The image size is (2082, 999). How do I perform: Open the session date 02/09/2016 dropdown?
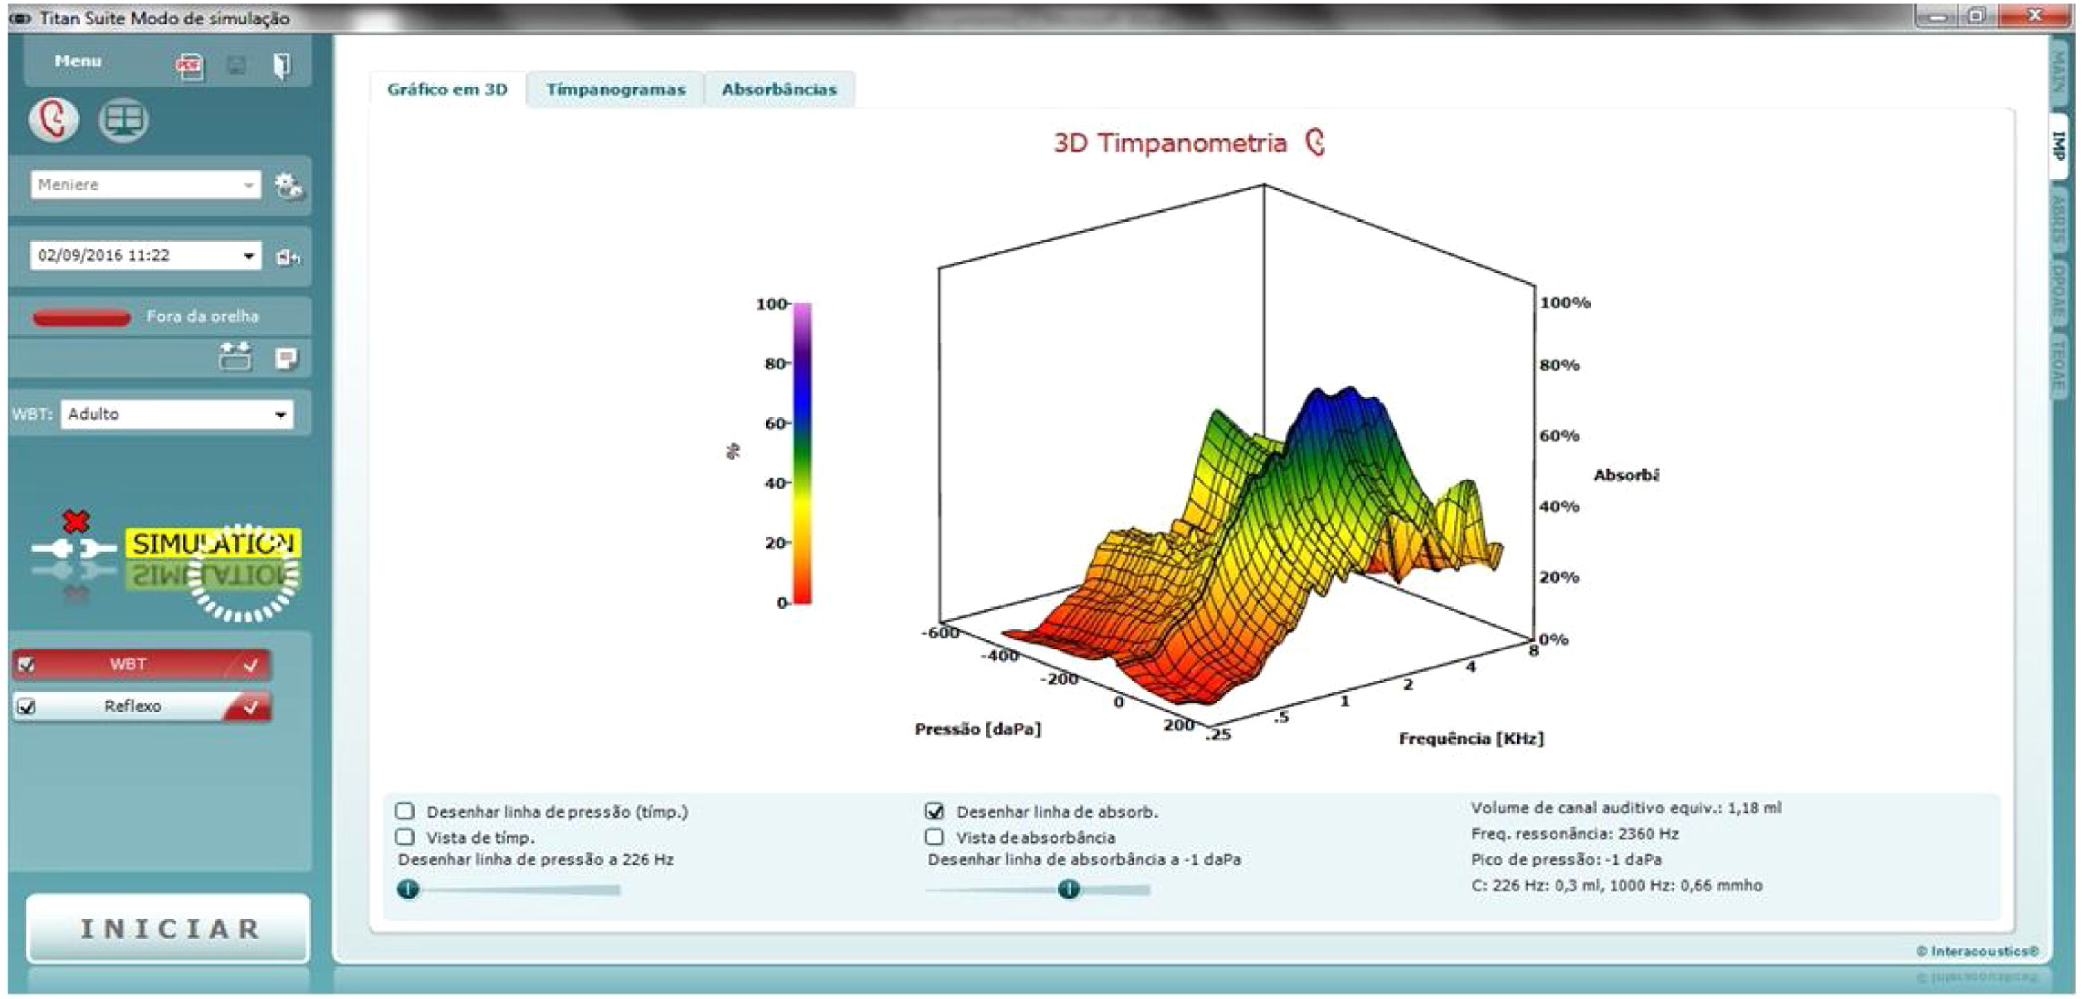(x=248, y=256)
